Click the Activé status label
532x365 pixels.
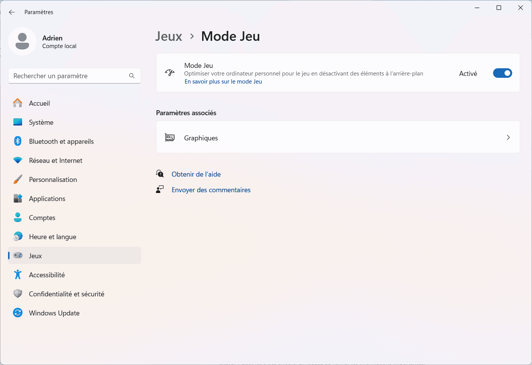click(468, 74)
